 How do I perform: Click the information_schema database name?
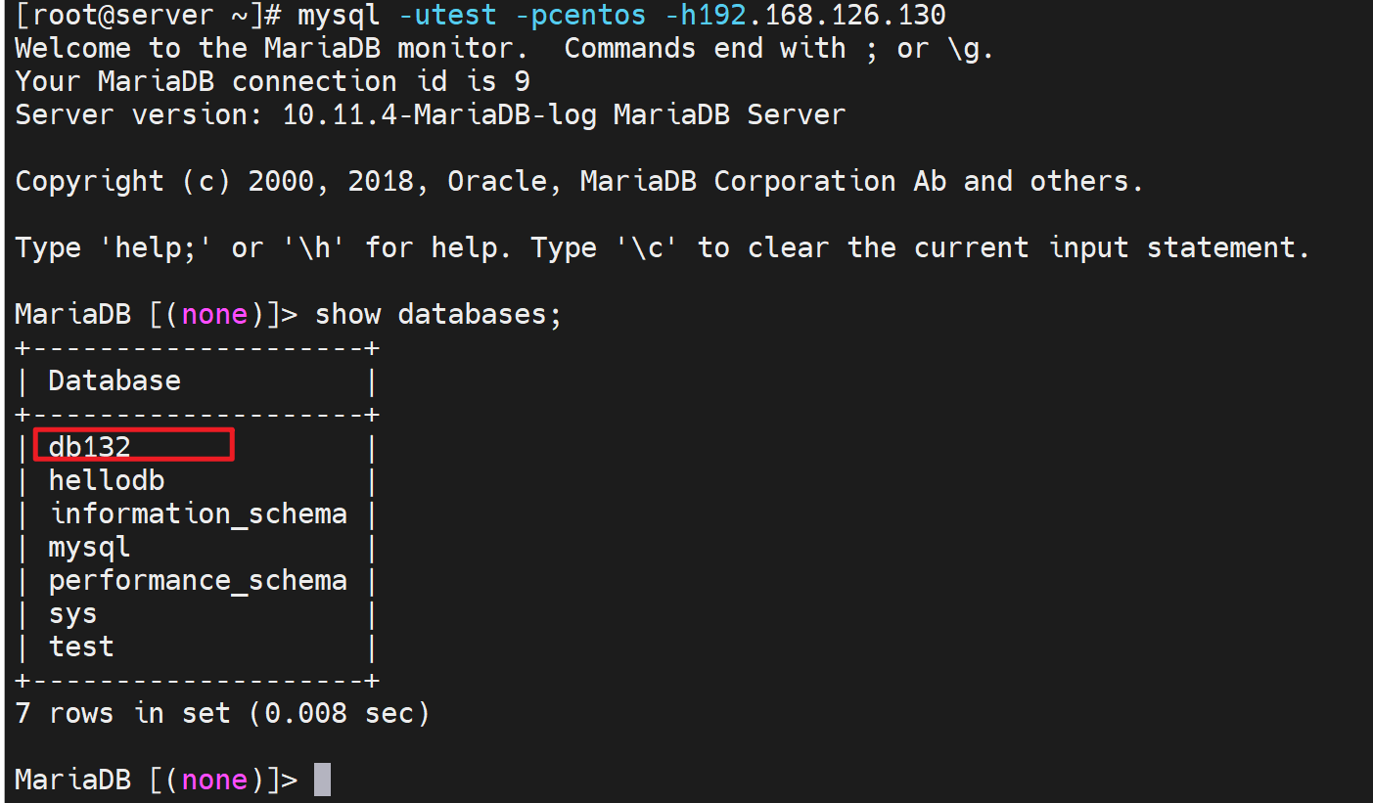point(198,513)
